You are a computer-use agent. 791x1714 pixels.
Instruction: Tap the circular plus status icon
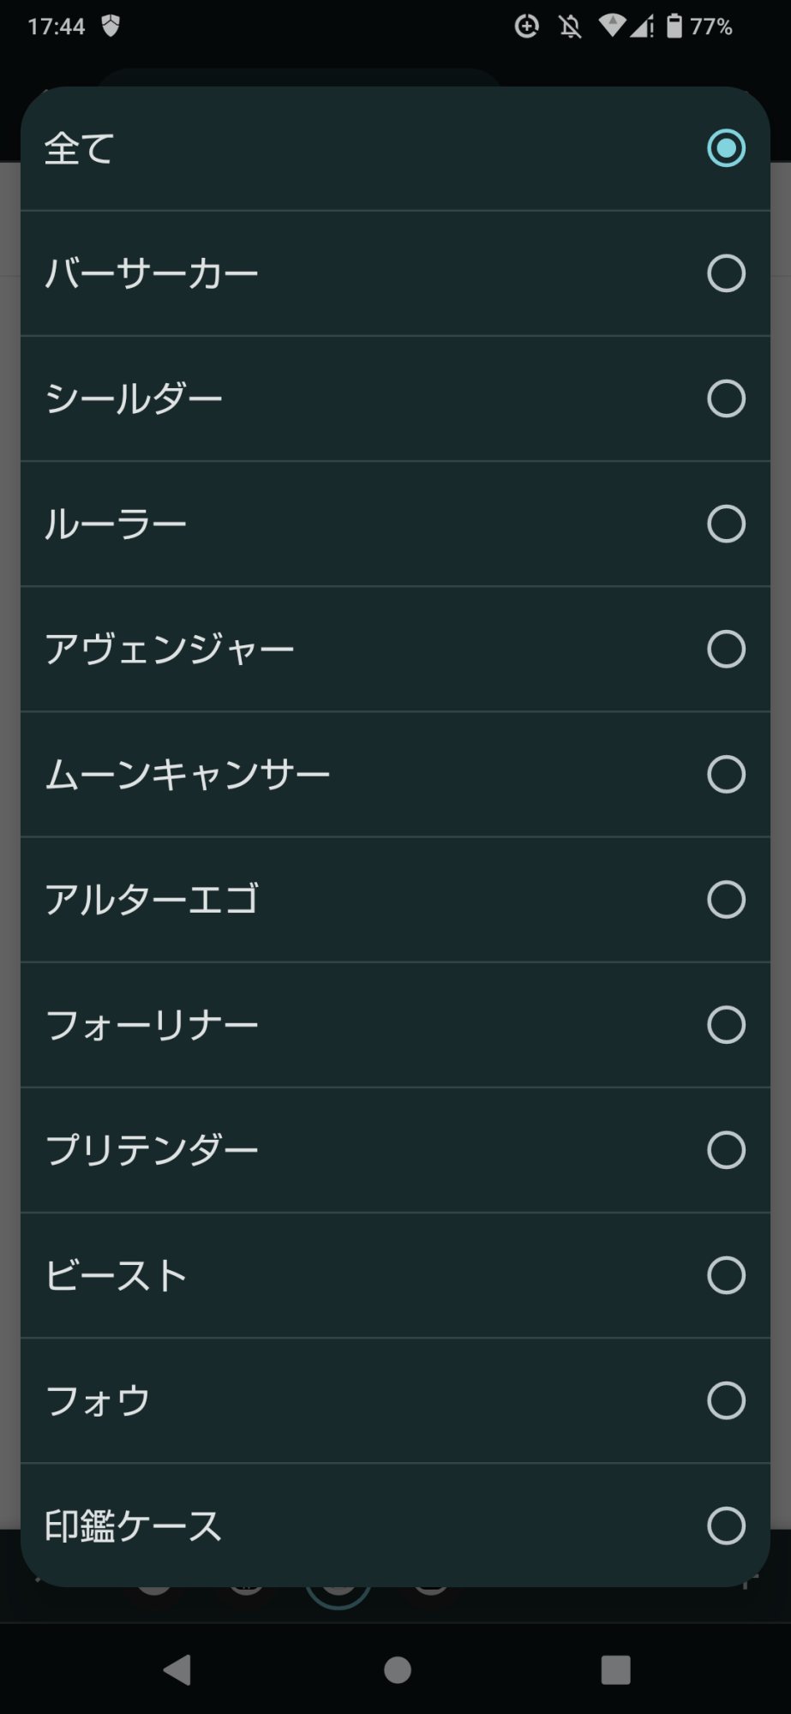pyautogui.click(x=526, y=27)
